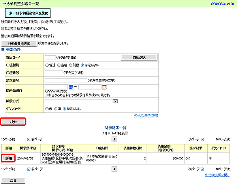Focus the 開示請求日 start date field

[56, 87]
